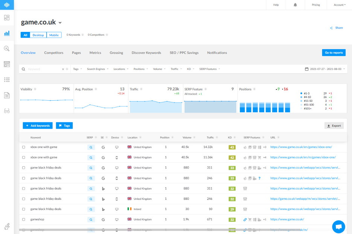Switch to the Mobile device filter

[53, 35]
